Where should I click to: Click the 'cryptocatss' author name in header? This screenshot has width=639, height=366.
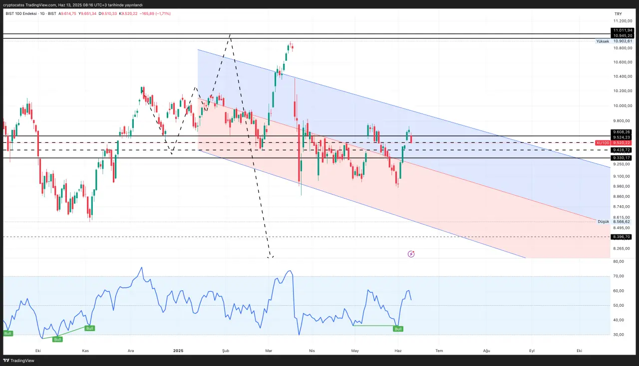coord(13,4)
